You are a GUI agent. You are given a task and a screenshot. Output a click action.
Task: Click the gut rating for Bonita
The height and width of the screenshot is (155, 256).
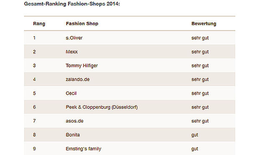pos(195,135)
